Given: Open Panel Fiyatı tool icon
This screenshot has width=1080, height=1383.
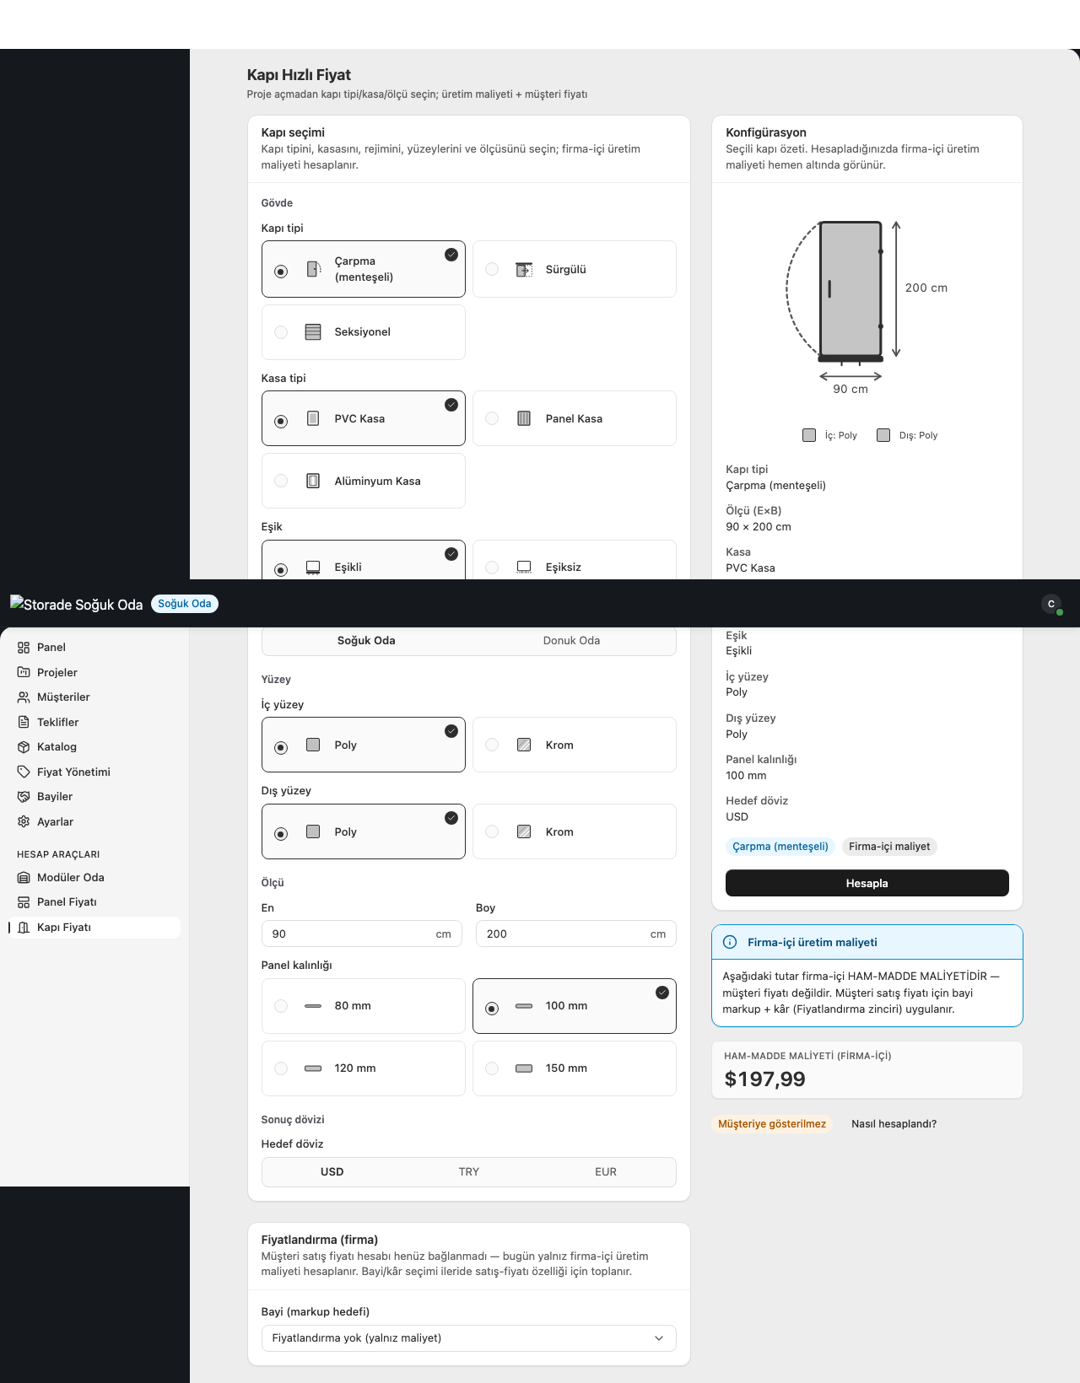Looking at the screenshot, I should (24, 902).
